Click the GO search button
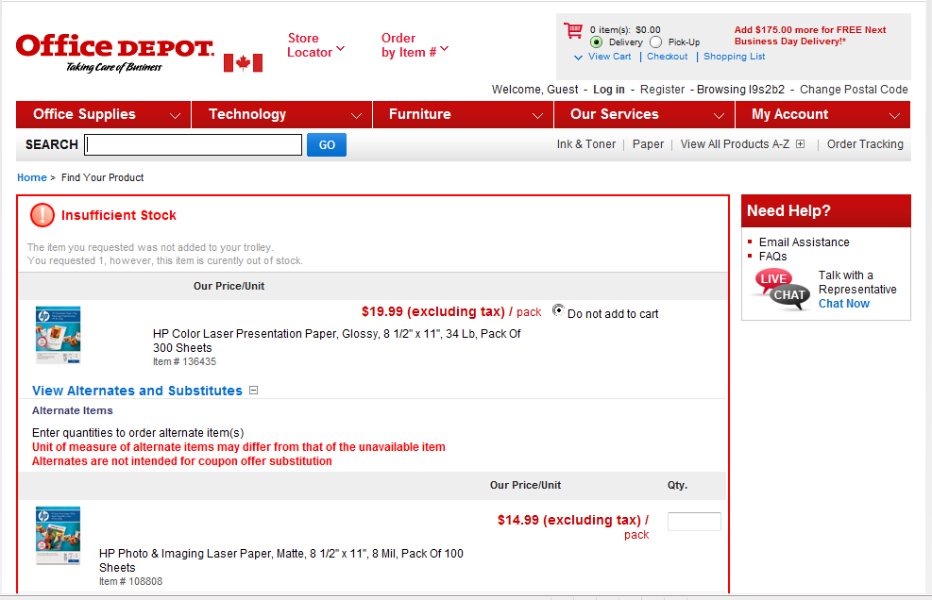932x600 pixels. [x=327, y=145]
